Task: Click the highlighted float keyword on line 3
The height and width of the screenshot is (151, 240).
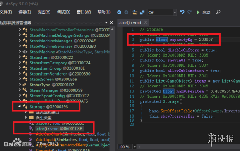Action: click(x=162, y=40)
